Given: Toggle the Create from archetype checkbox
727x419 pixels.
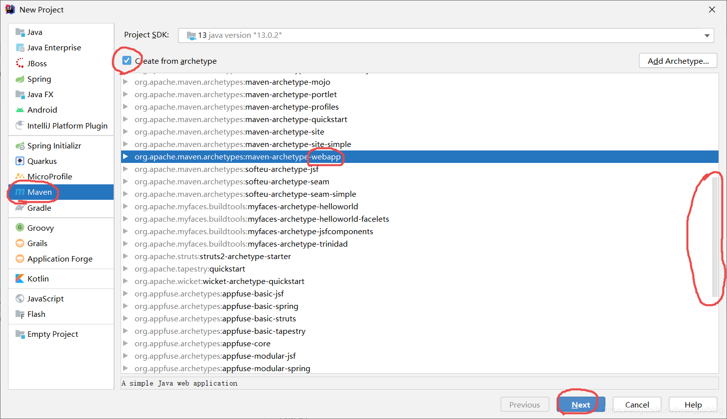Looking at the screenshot, I should pos(127,61).
